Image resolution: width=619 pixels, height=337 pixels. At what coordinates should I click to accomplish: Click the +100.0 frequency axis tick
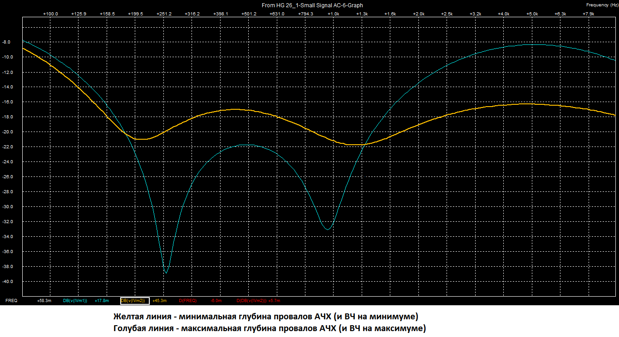(x=50, y=14)
